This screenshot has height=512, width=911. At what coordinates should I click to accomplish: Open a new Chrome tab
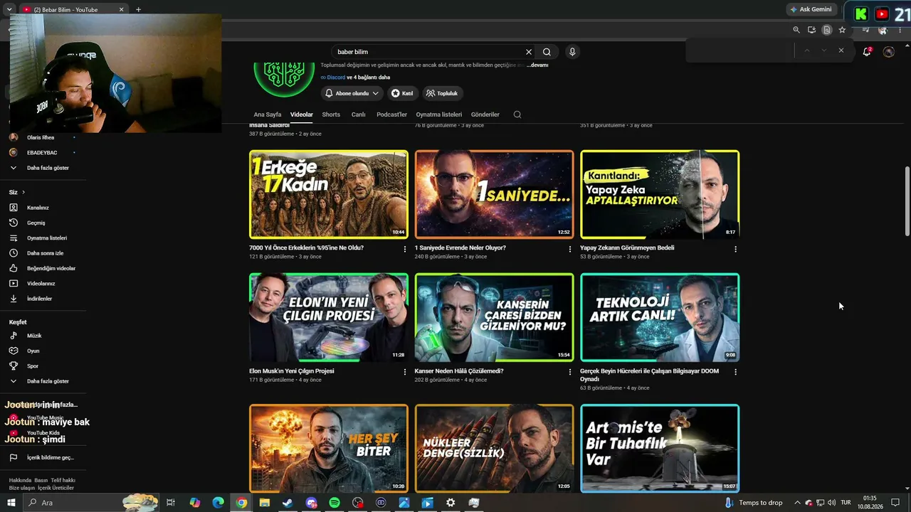[x=138, y=9]
